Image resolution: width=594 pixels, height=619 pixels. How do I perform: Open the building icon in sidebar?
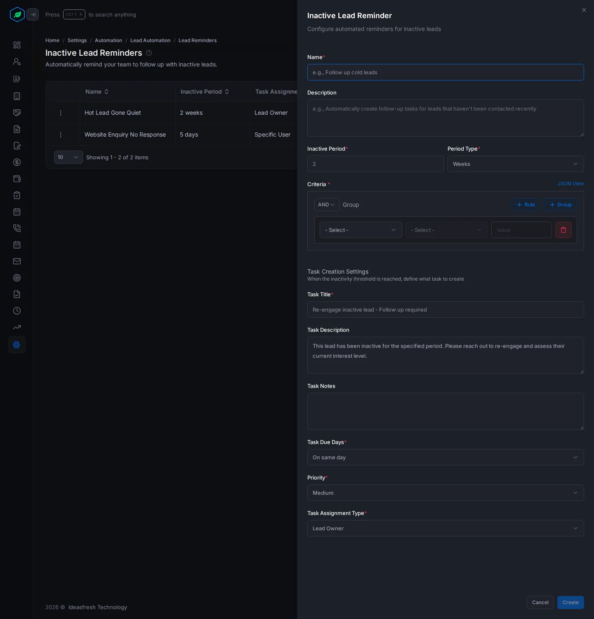(x=17, y=96)
